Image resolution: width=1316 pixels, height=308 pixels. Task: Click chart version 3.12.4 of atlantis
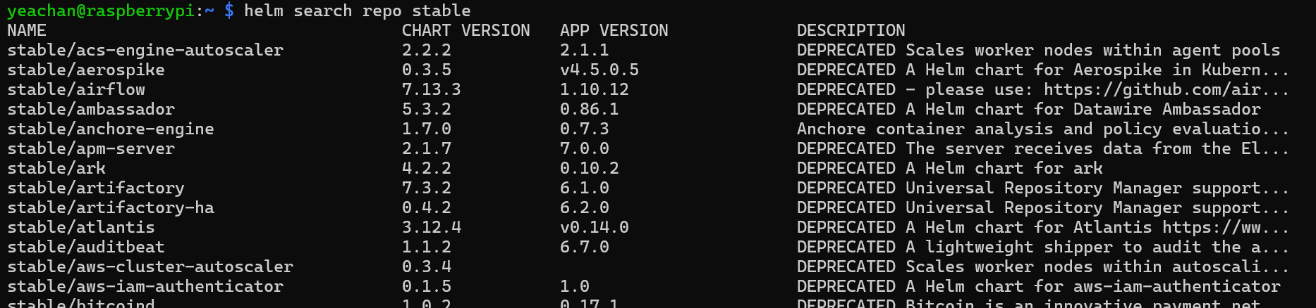click(432, 227)
